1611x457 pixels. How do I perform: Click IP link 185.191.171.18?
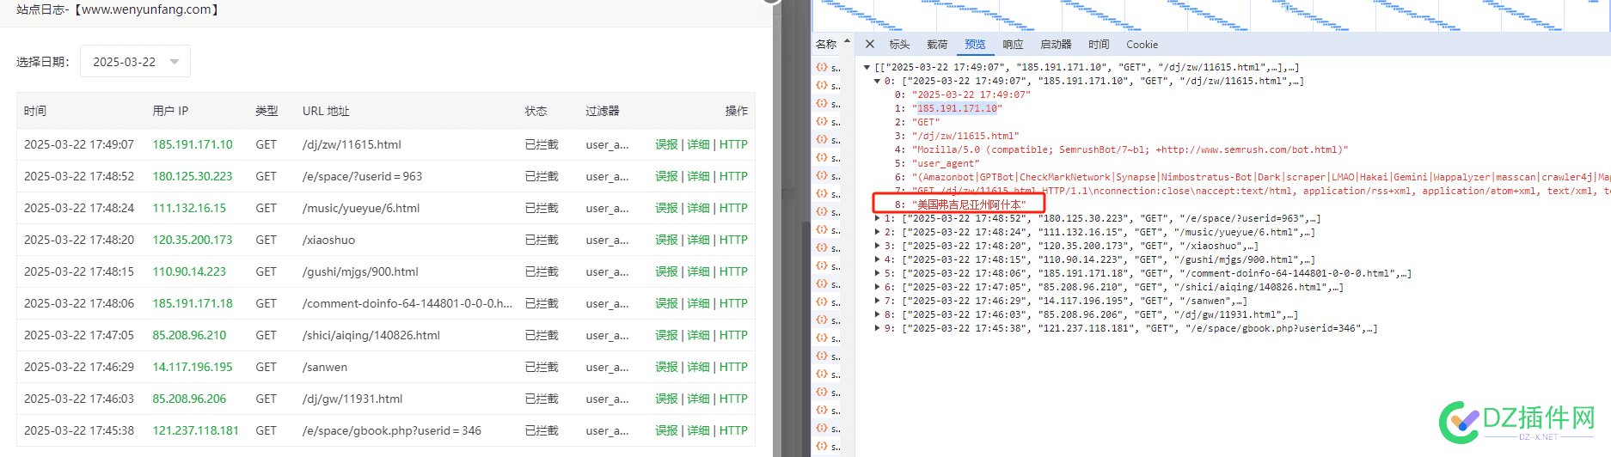(x=193, y=303)
